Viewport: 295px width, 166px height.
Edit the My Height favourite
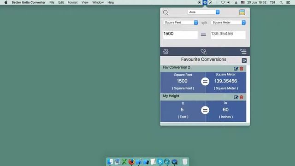point(236,97)
